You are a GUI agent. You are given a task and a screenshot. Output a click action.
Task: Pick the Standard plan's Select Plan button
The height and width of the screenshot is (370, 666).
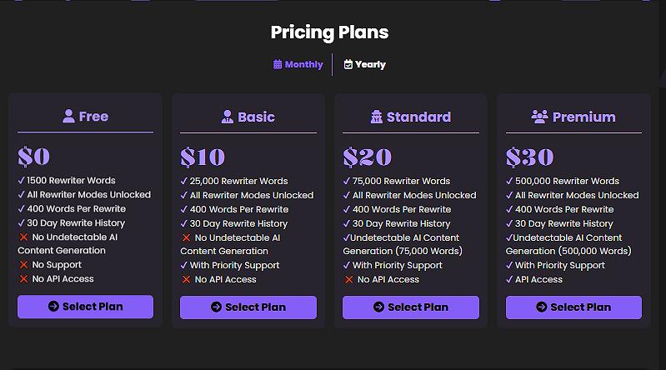410,307
